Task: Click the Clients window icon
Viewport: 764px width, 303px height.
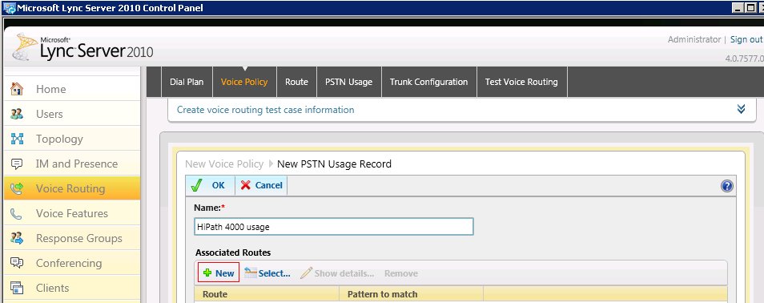Action: tap(17, 288)
